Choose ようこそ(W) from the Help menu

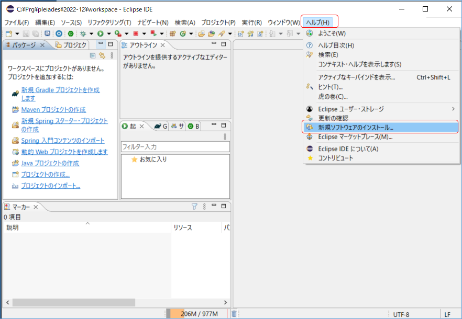(x=381, y=33)
